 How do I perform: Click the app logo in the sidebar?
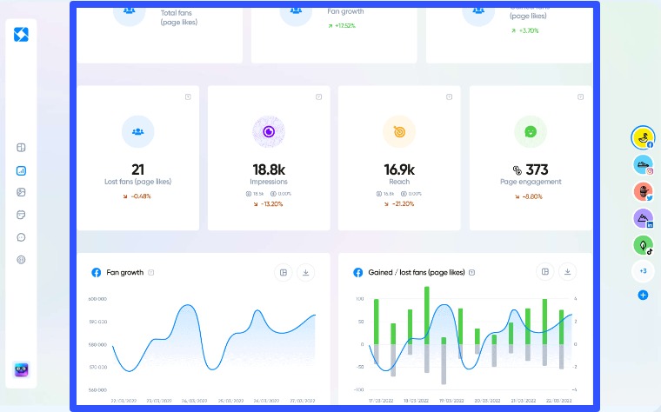[x=22, y=36]
